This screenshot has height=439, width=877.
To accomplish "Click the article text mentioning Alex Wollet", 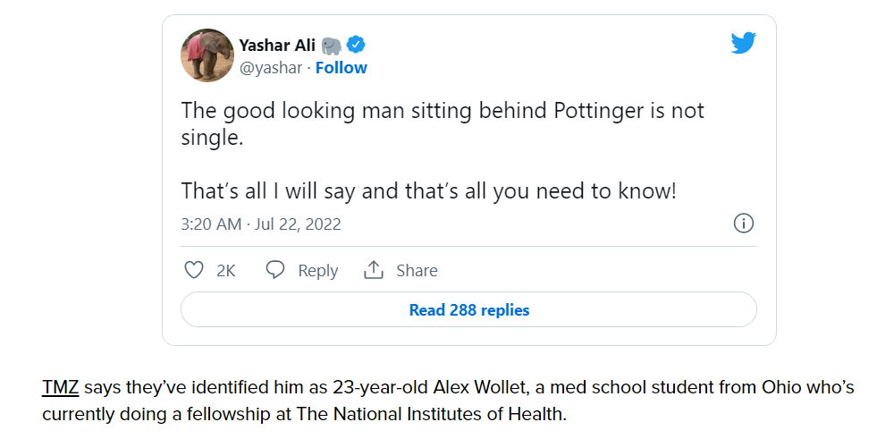I will point(448,401).
